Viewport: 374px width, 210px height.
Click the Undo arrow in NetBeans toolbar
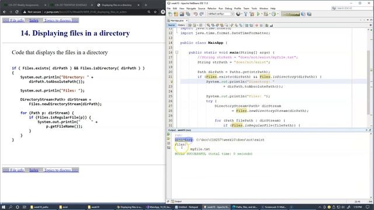pyautogui.click(x=196, y=14)
